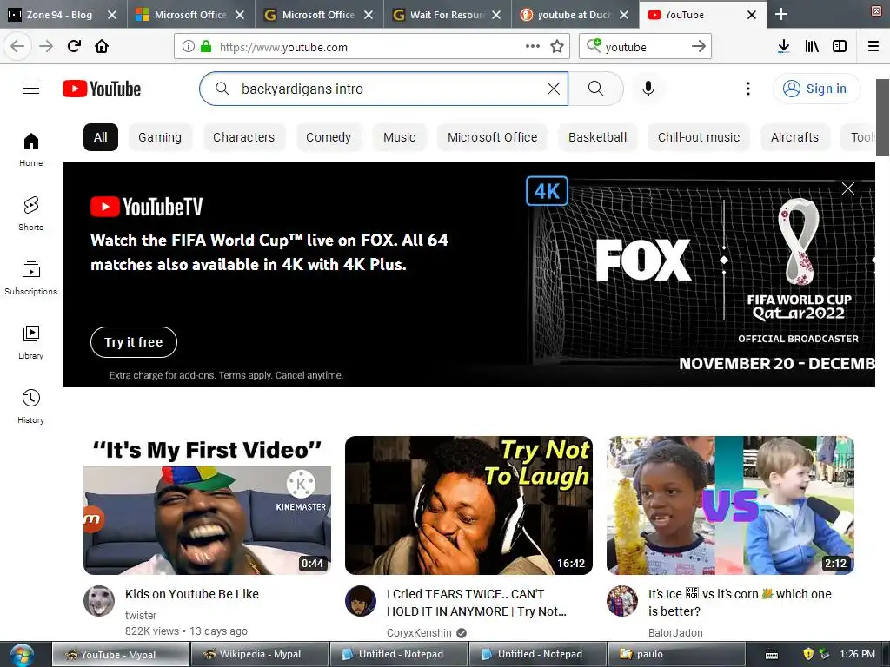The height and width of the screenshot is (667, 890).
Task: Open page actions three-dot menu in address bar
Action: (x=533, y=46)
